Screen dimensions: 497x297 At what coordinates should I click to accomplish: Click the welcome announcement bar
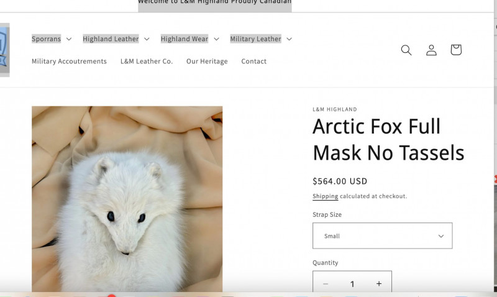(x=214, y=4)
